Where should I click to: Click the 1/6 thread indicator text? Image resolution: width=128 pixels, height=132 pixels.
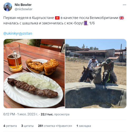click(x=92, y=23)
